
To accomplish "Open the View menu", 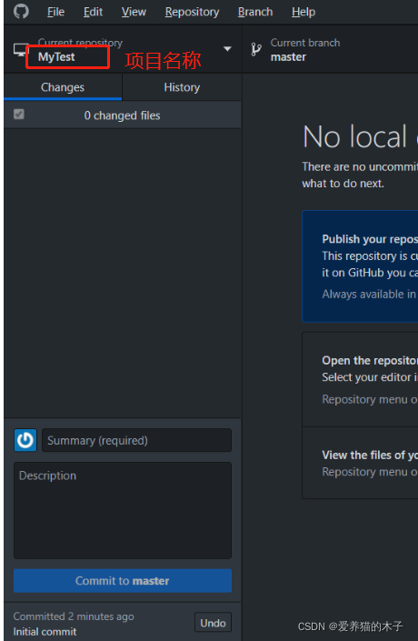I will tap(134, 12).
